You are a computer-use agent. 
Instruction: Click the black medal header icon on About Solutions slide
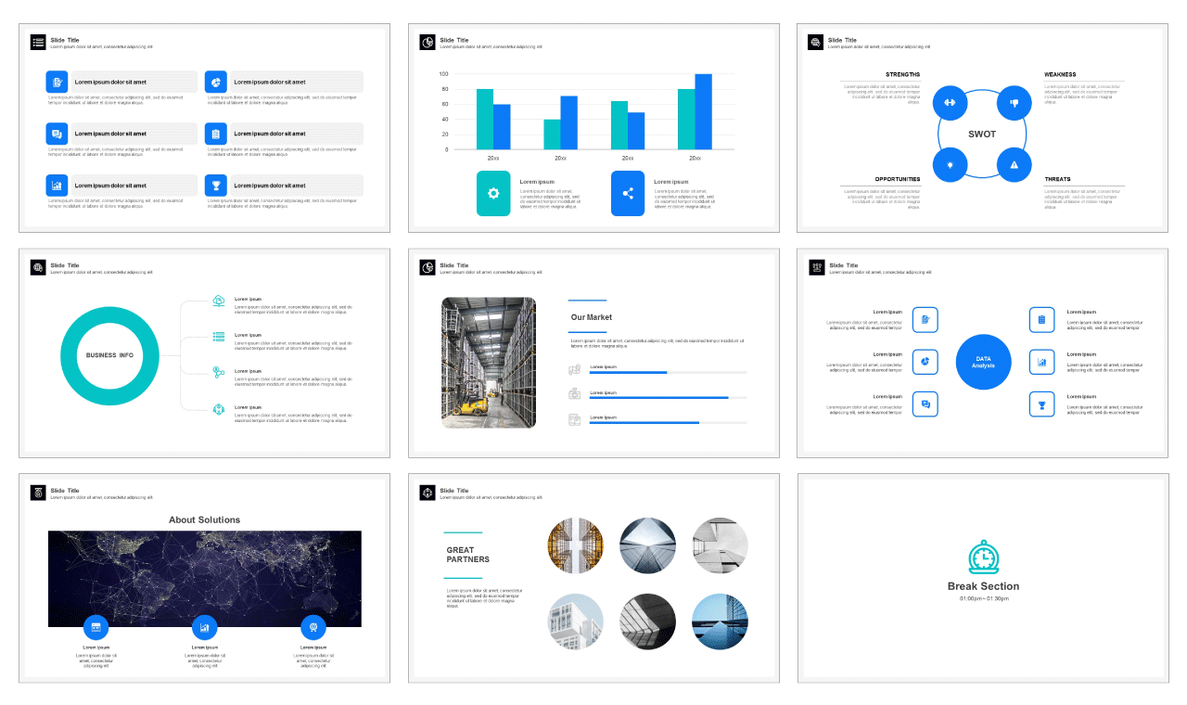(38, 493)
